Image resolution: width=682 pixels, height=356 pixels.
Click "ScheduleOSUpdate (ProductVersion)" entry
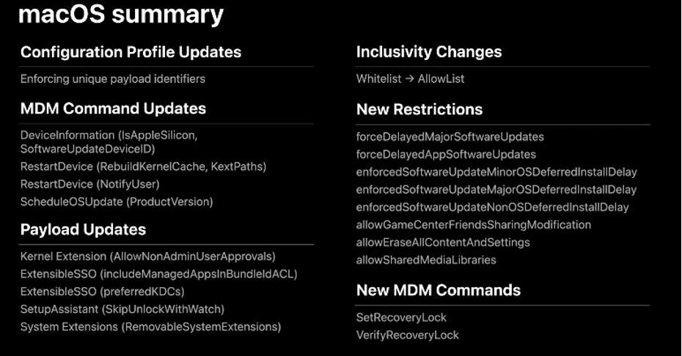pyautogui.click(x=117, y=201)
